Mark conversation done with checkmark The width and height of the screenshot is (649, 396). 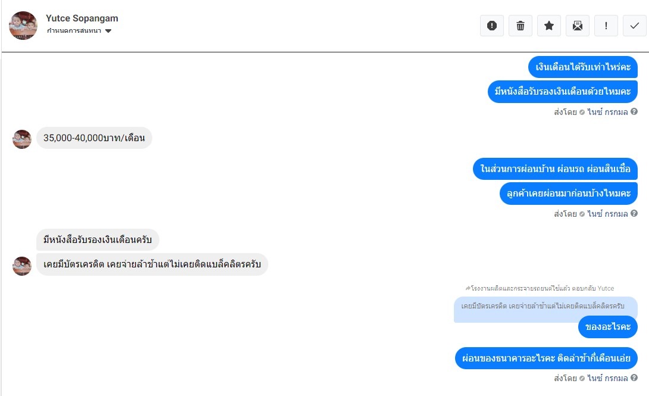(635, 26)
